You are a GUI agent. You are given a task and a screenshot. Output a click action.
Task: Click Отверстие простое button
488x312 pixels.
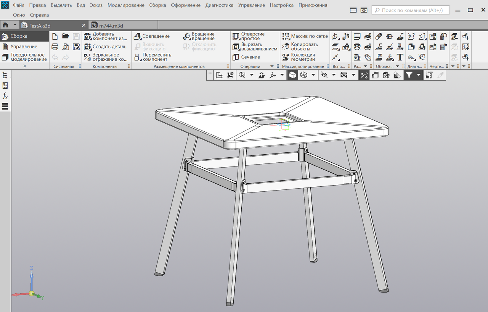(x=249, y=36)
